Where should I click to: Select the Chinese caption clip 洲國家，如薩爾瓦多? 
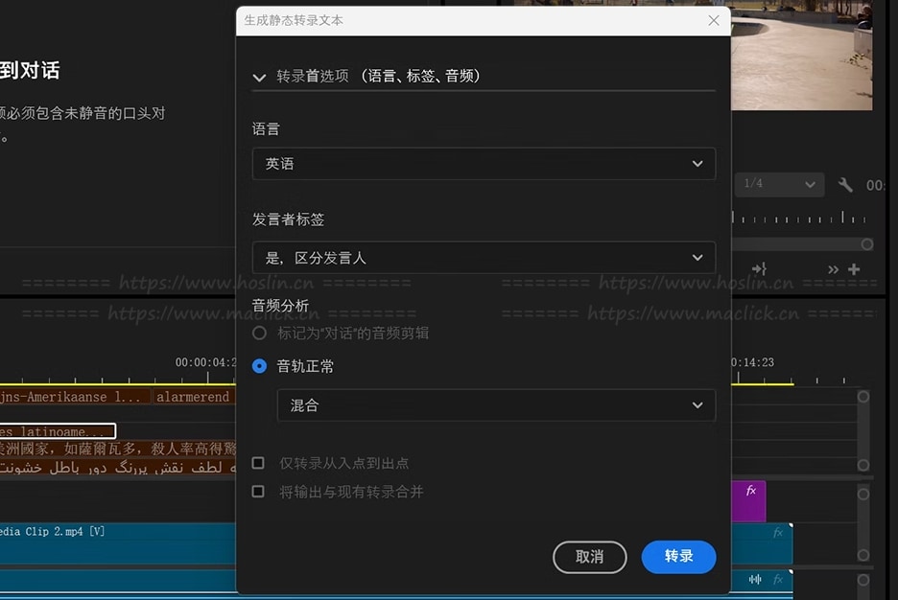click(x=117, y=449)
